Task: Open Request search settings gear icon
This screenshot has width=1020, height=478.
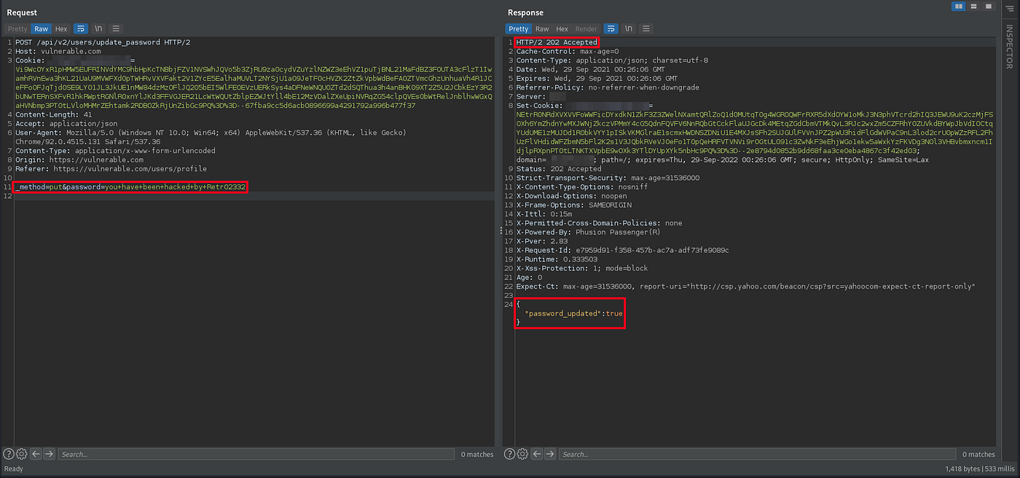Action: point(22,454)
